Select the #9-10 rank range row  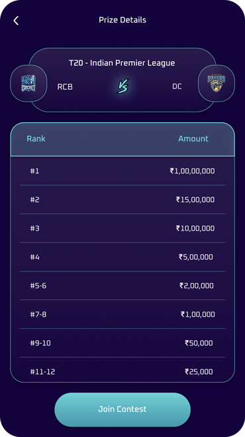click(122, 343)
